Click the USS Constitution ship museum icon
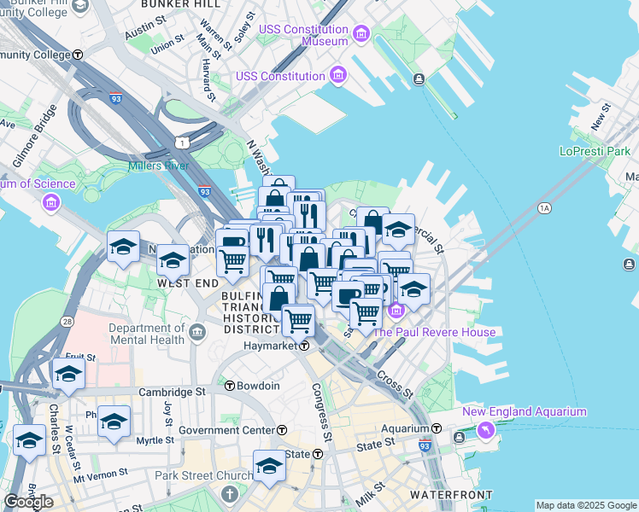 click(338, 76)
